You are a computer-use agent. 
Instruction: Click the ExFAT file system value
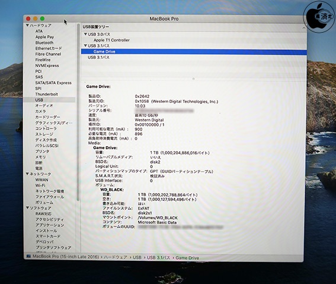[x=143, y=208]
